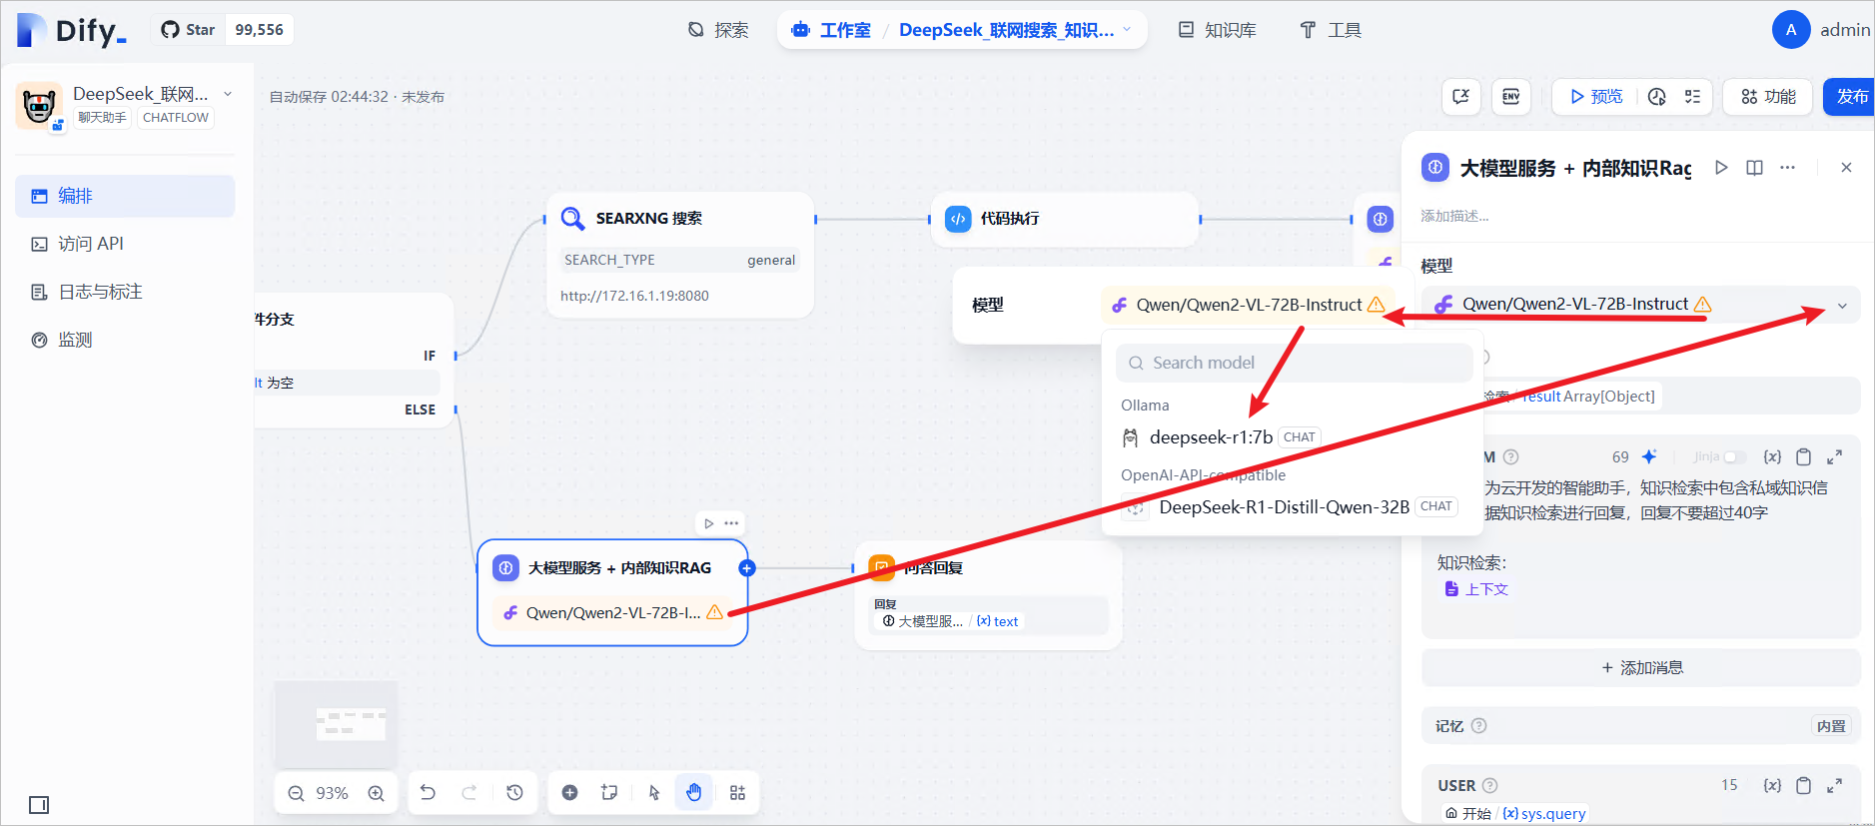Screen dimensions: 1875x826
Task: Open the admin account avatar
Action: pyautogui.click(x=1791, y=30)
